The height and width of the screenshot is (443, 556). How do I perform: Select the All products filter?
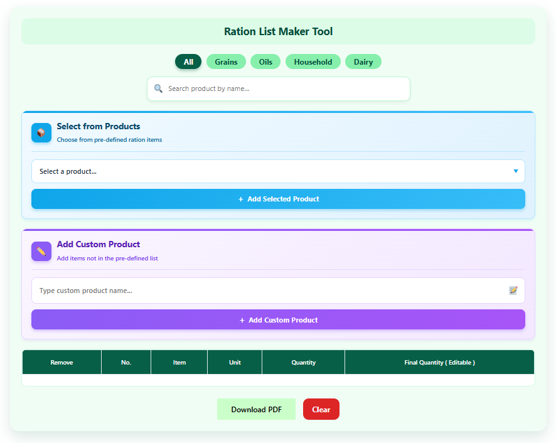188,61
